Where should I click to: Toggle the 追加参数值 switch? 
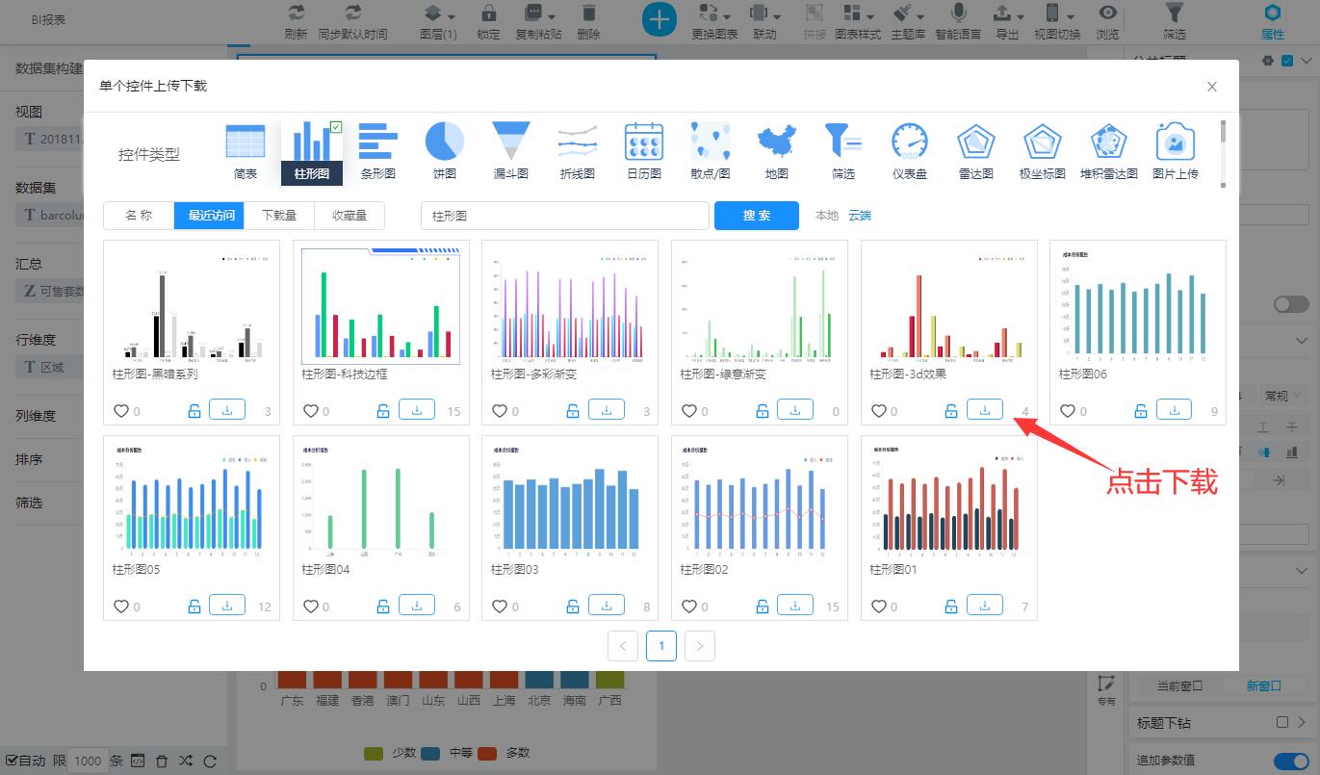tap(1291, 761)
